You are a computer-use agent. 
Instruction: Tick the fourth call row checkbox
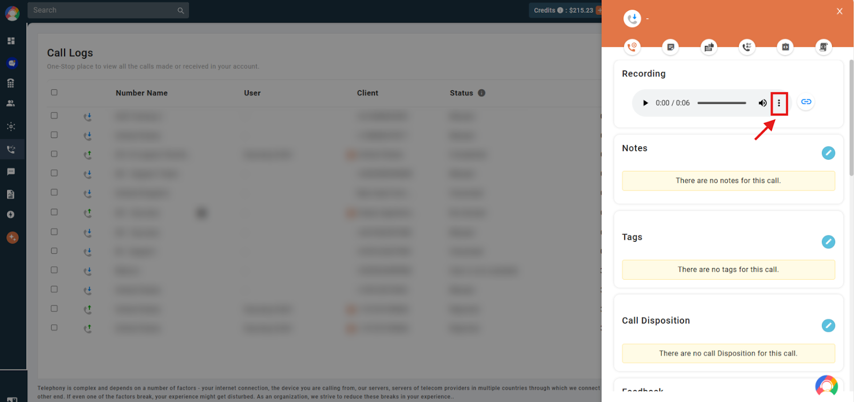pos(54,173)
